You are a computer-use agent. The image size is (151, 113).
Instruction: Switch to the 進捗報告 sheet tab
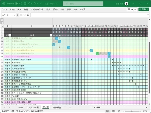coord(57,107)
